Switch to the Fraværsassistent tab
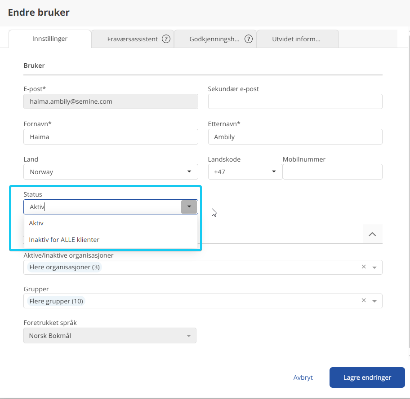Screen dimensions: 410x399 [132, 39]
